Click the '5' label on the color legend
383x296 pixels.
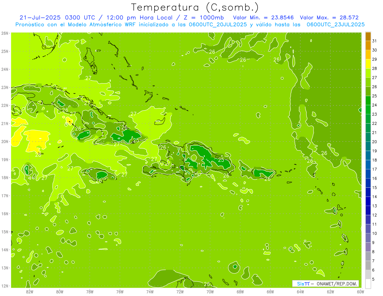(x=373, y=279)
